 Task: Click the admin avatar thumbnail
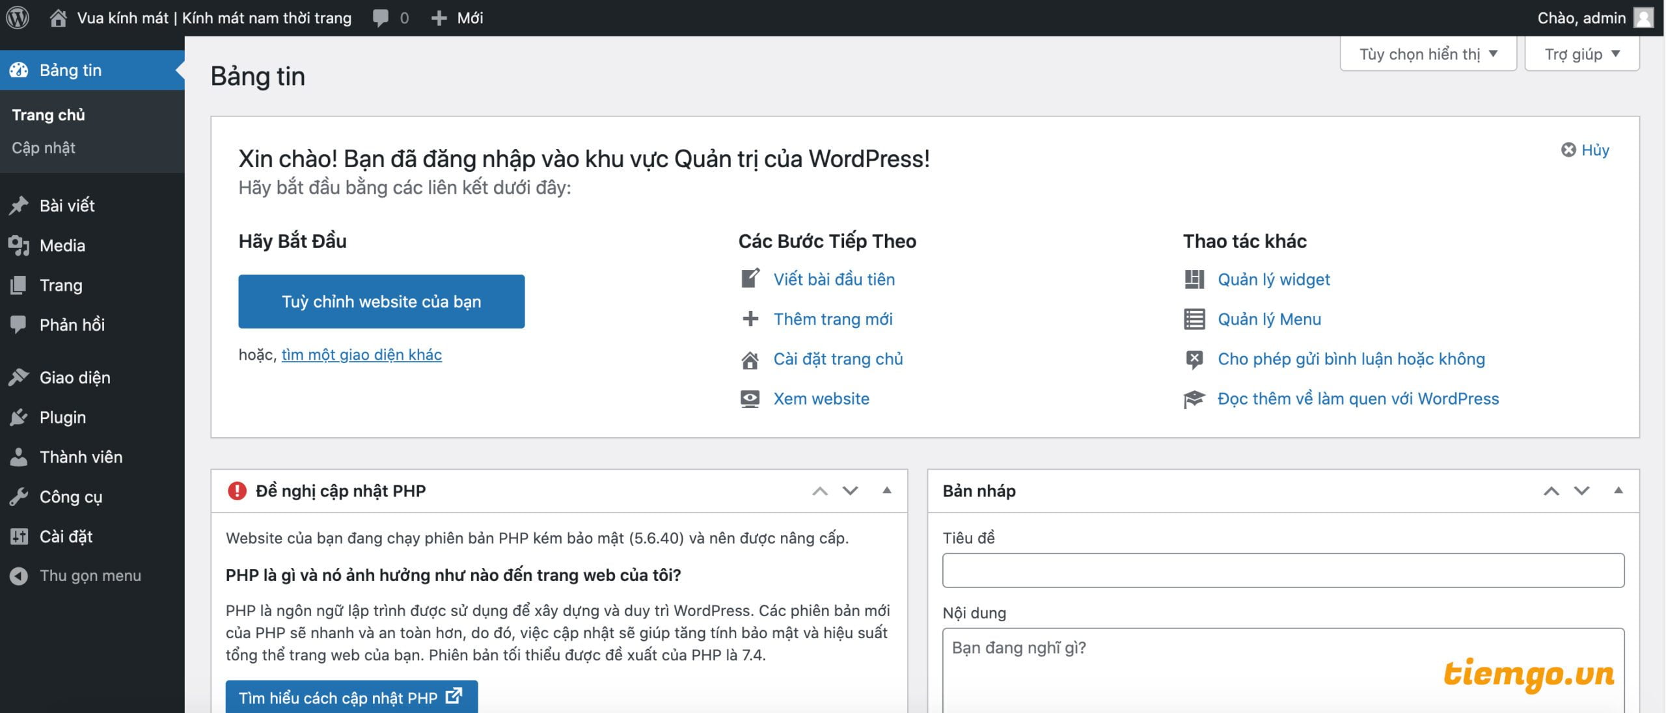pos(1644,18)
